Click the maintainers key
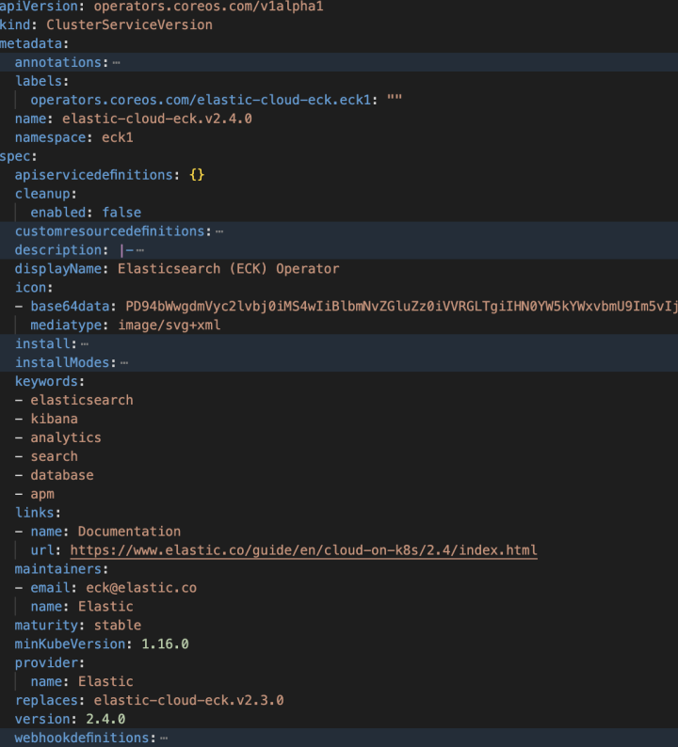678x747 pixels. point(58,569)
